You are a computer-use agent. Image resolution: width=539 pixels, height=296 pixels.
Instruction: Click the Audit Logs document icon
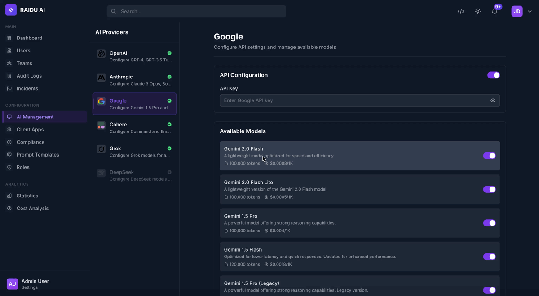(9, 76)
